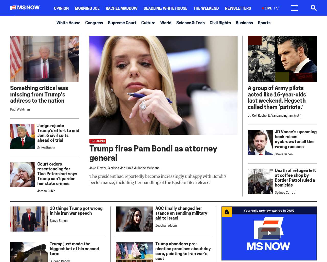
Task: Open Tina Peters story thumbnail
Action: pyautogui.click(x=23, y=175)
